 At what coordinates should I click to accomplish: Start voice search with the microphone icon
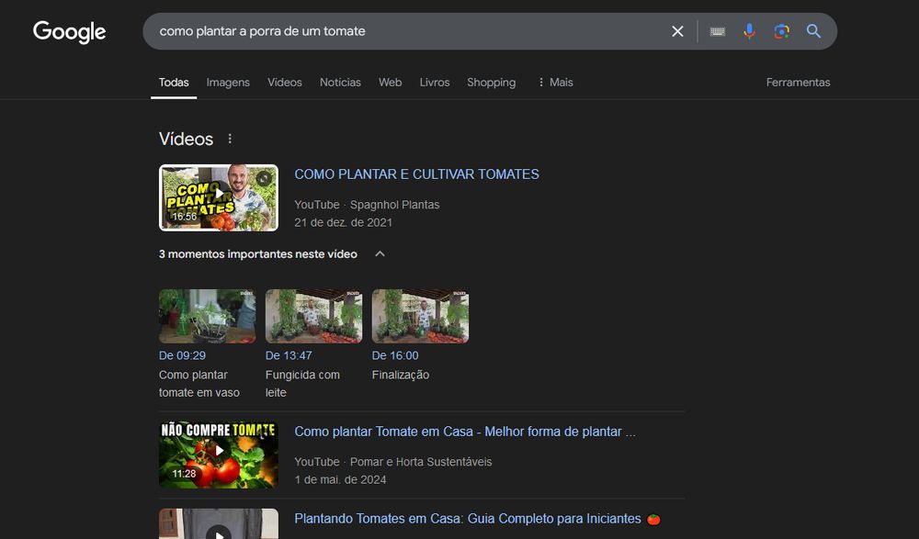[749, 31]
